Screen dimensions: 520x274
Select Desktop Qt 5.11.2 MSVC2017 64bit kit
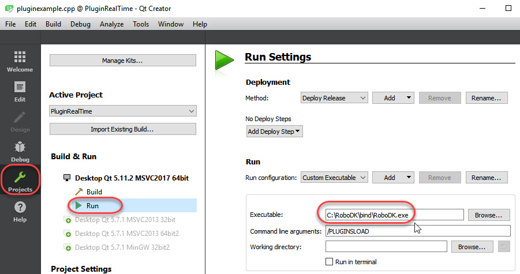click(132, 178)
